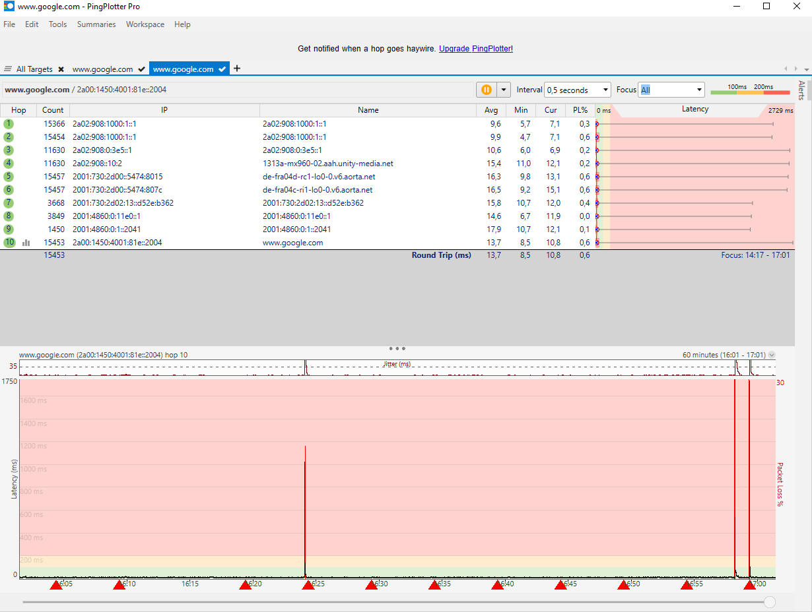
Task: Select the hop 8 green circle
Action: [x=8, y=216]
